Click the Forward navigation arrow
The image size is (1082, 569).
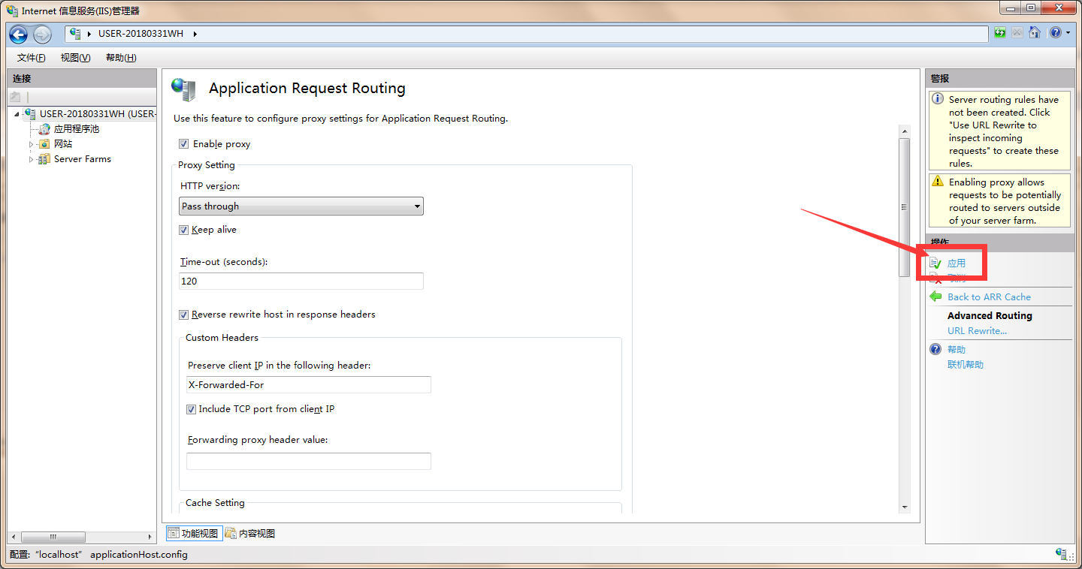(x=42, y=34)
